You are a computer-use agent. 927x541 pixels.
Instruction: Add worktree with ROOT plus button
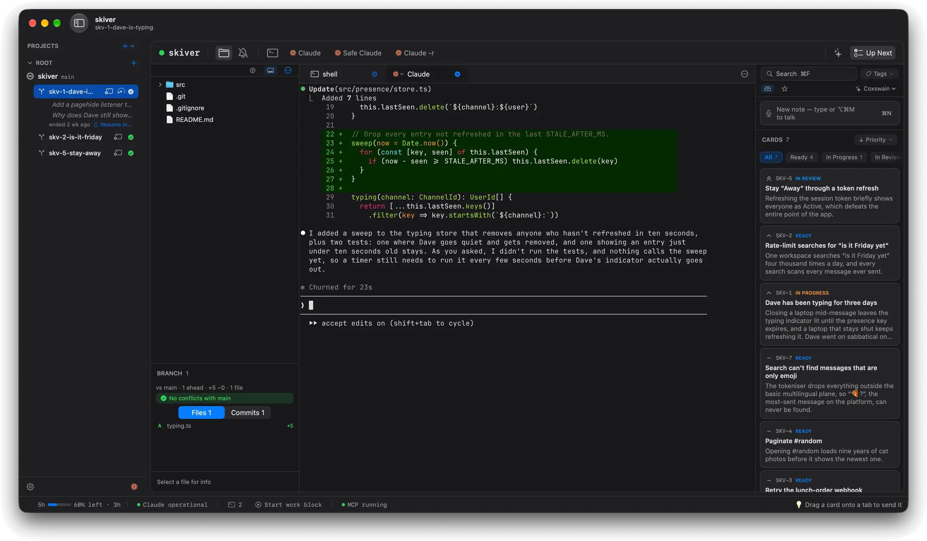click(x=134, y=63)
